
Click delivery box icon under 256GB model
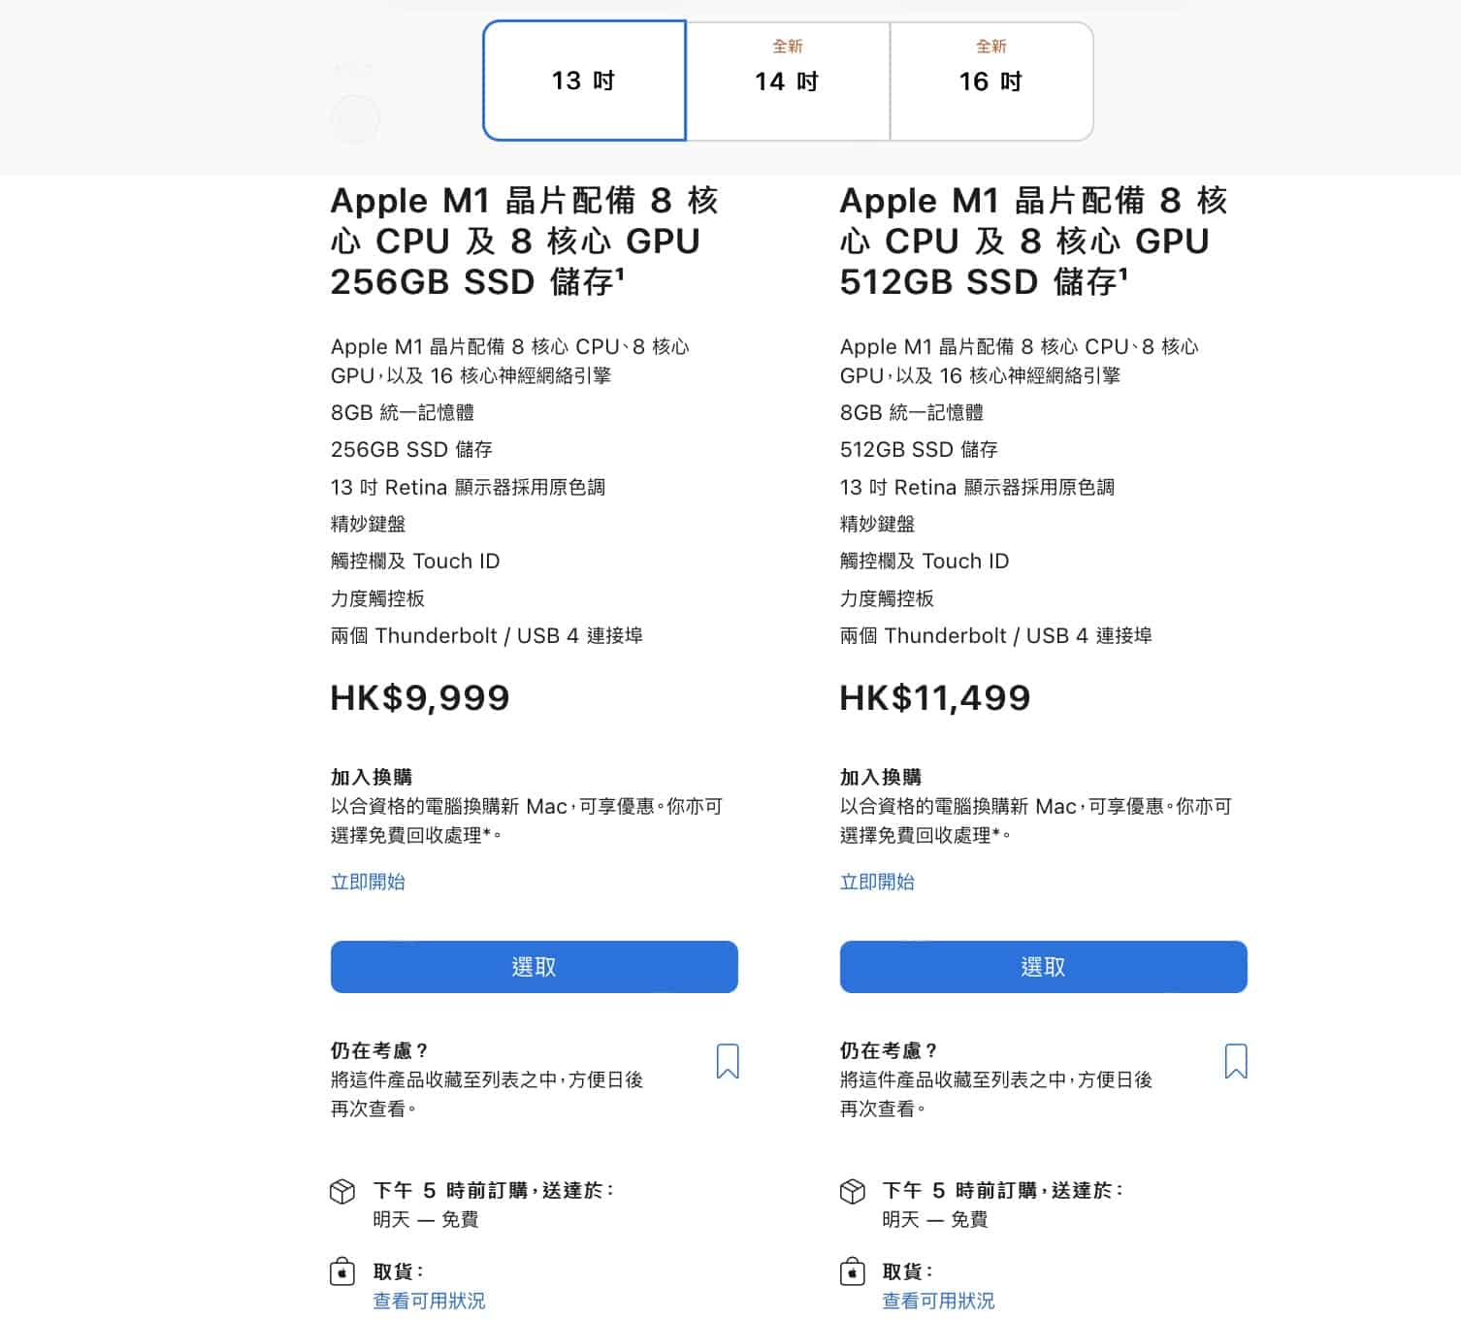[342, 1191]
